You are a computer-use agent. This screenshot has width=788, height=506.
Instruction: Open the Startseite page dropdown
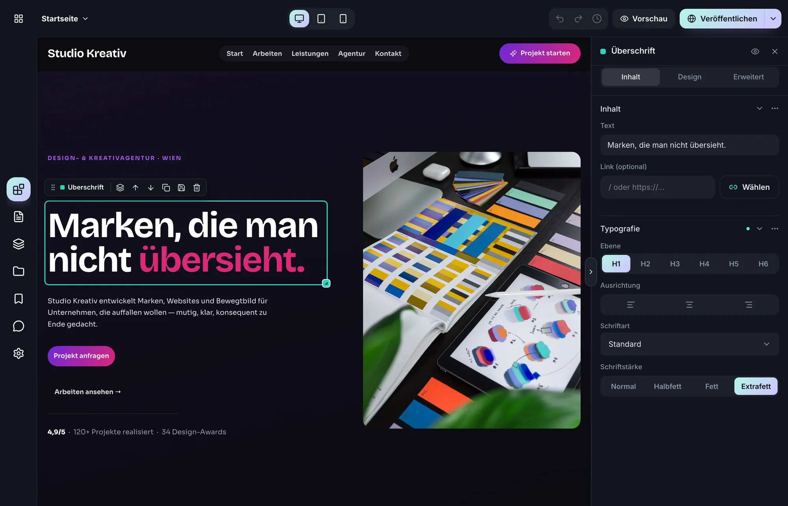(65, 19)
